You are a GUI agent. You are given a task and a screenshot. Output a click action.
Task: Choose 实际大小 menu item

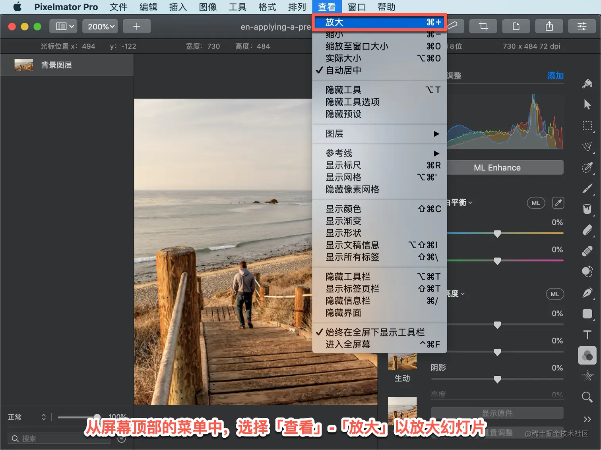(380, 58)
